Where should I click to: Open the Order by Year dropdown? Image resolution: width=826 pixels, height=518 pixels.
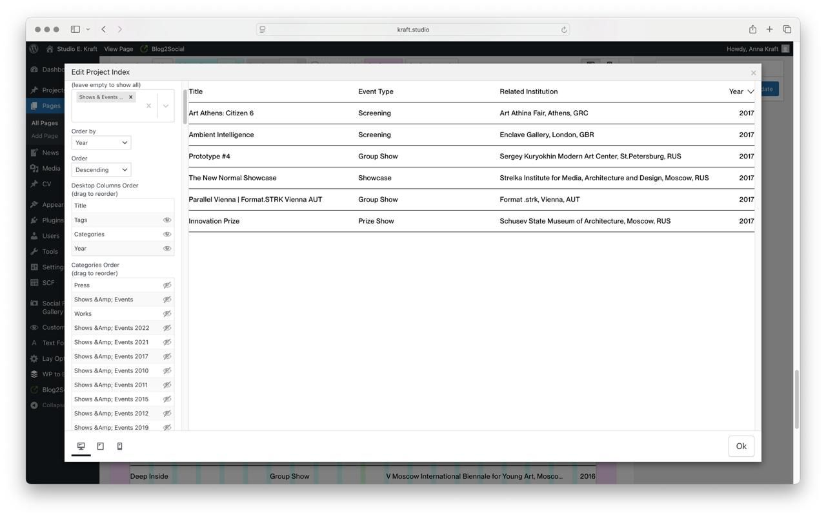[x=101, y=143]
